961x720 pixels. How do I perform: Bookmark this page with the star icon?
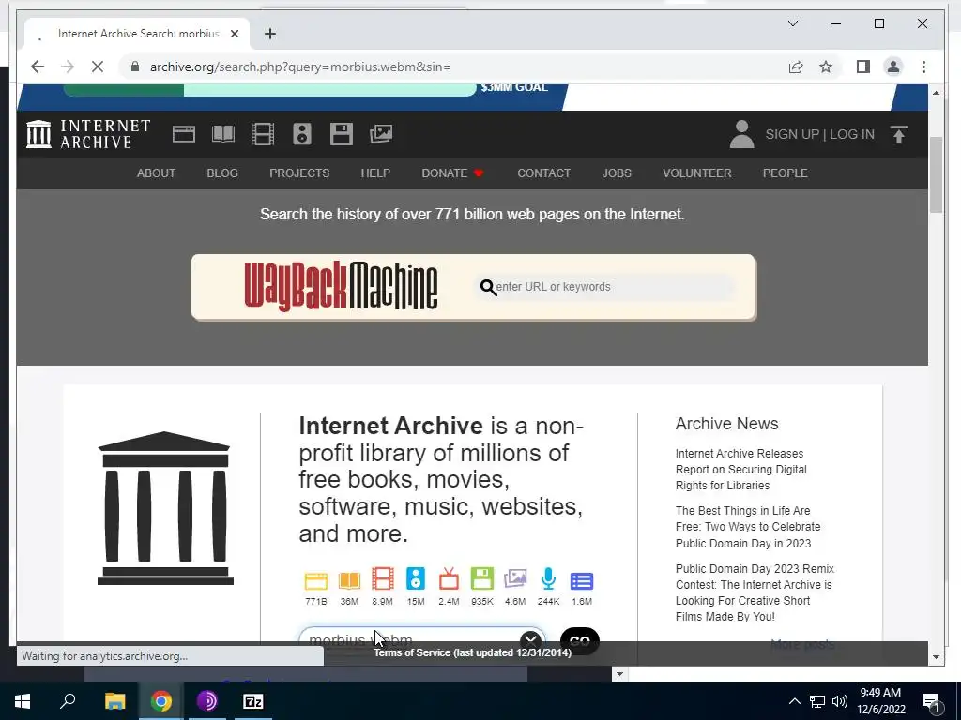point(826,67)
